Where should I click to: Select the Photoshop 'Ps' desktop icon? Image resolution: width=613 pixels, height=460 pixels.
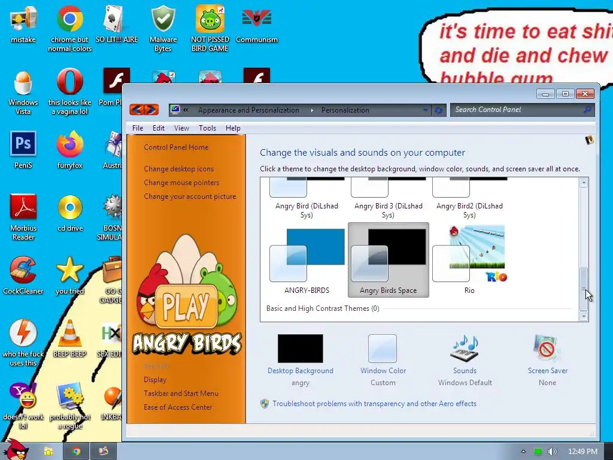tap(23, 150)
